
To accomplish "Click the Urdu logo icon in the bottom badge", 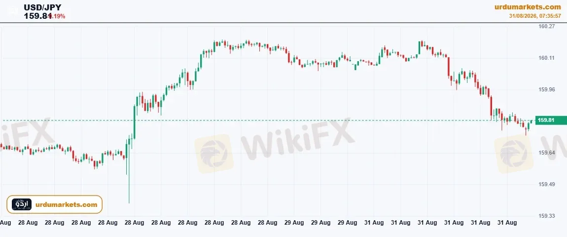I will coord(21,204).
